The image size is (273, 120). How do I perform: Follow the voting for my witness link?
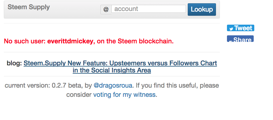point(124,94)
